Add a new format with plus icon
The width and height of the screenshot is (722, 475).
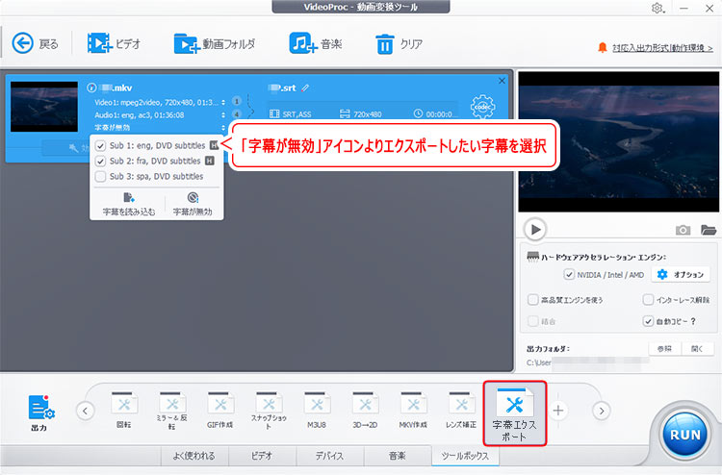pyautogui.click(x=558, y=411)
